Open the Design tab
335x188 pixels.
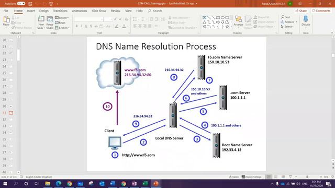[44, 10]
